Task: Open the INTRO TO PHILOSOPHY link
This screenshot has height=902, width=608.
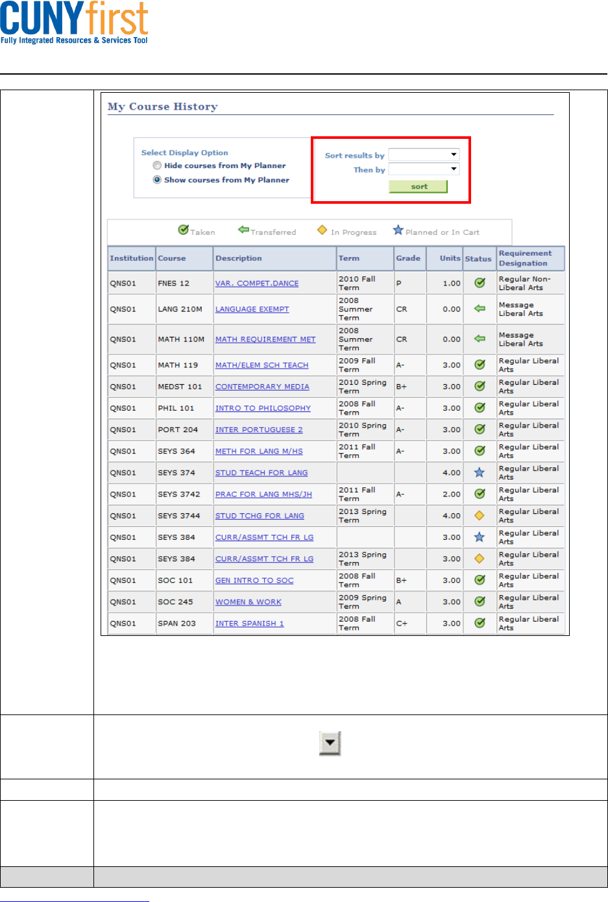Action: 263,408
